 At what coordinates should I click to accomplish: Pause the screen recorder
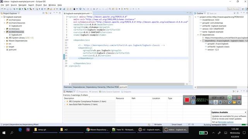tap(193, 102)
